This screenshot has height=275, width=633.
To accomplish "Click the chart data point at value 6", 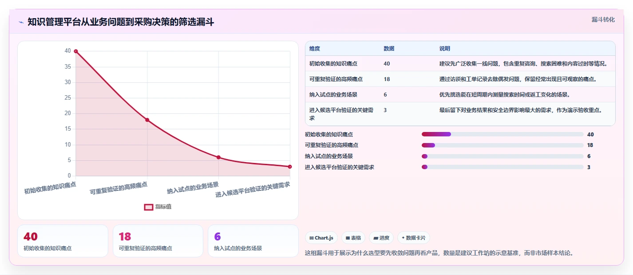I will pyautogui.click(x=218, y=157).
